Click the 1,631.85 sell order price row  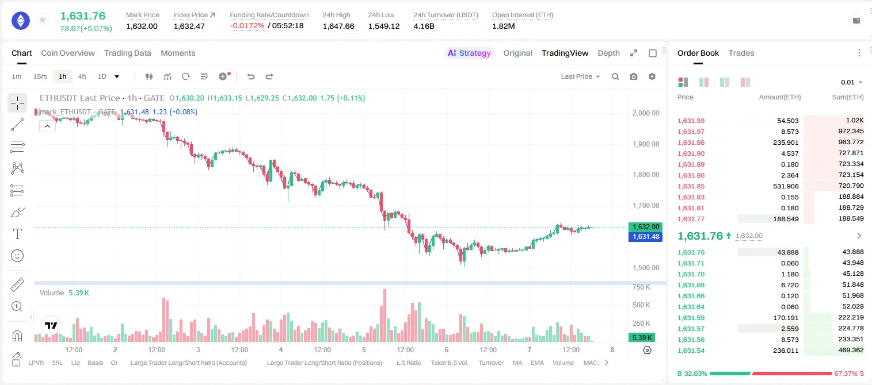tap(770, 186)
